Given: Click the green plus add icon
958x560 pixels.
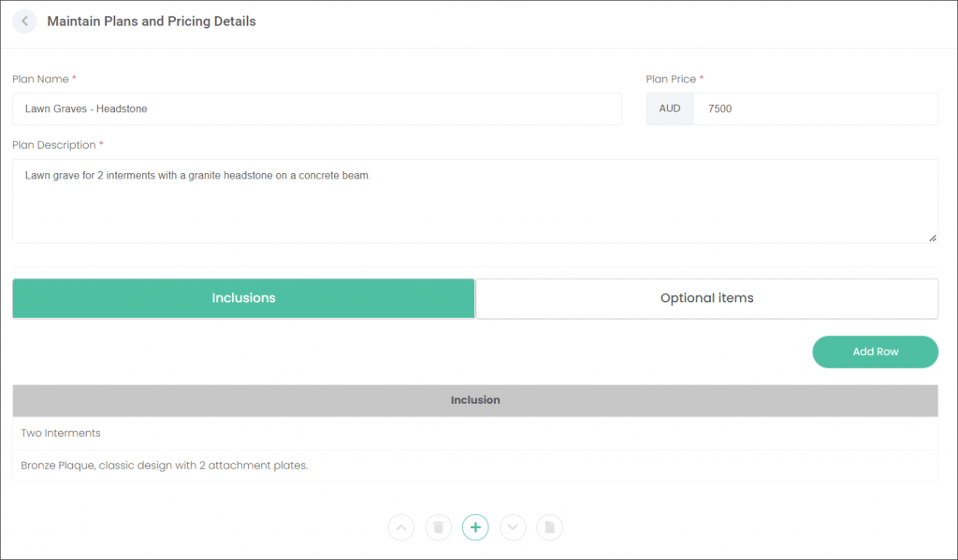Looking at the screenshot, I should [475, 527].
